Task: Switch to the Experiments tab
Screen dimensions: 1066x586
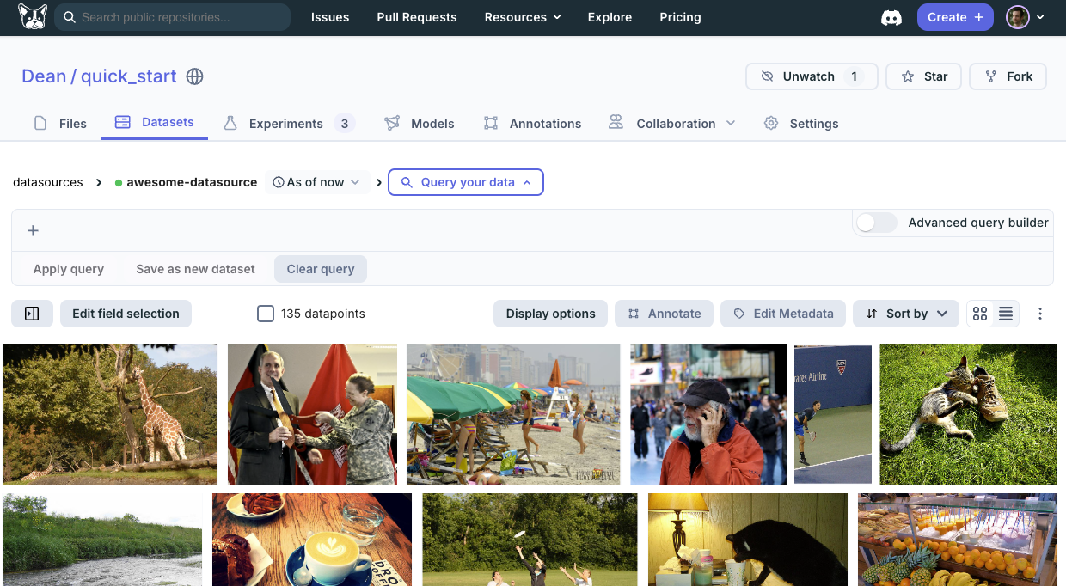Action: [x=287, y=124]
